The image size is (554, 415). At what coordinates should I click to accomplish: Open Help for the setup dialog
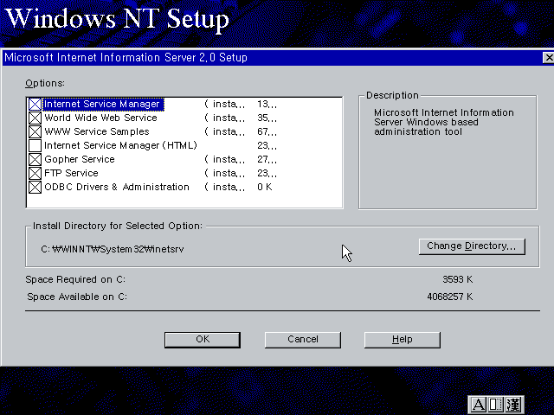[403, 340]
